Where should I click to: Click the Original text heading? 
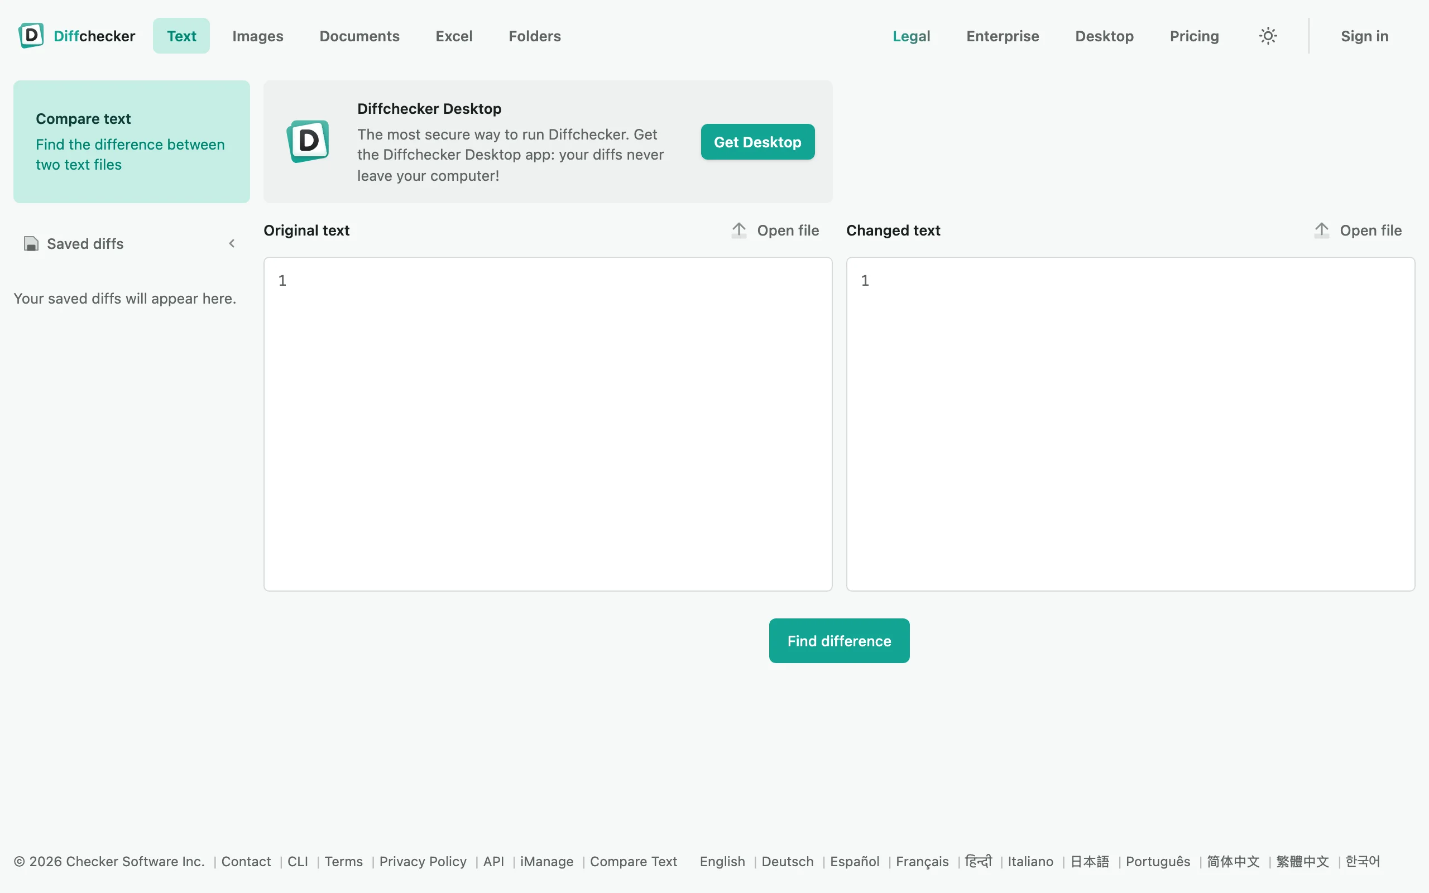pyautogui.click(x=306, y=231)
